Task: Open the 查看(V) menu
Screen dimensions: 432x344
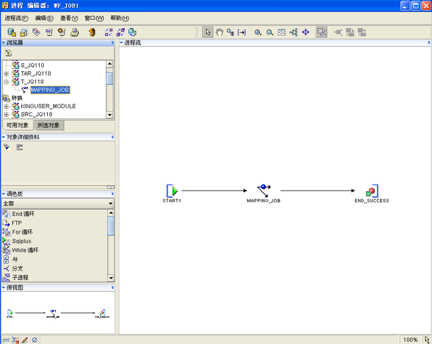Action: [x=69, y=18]
